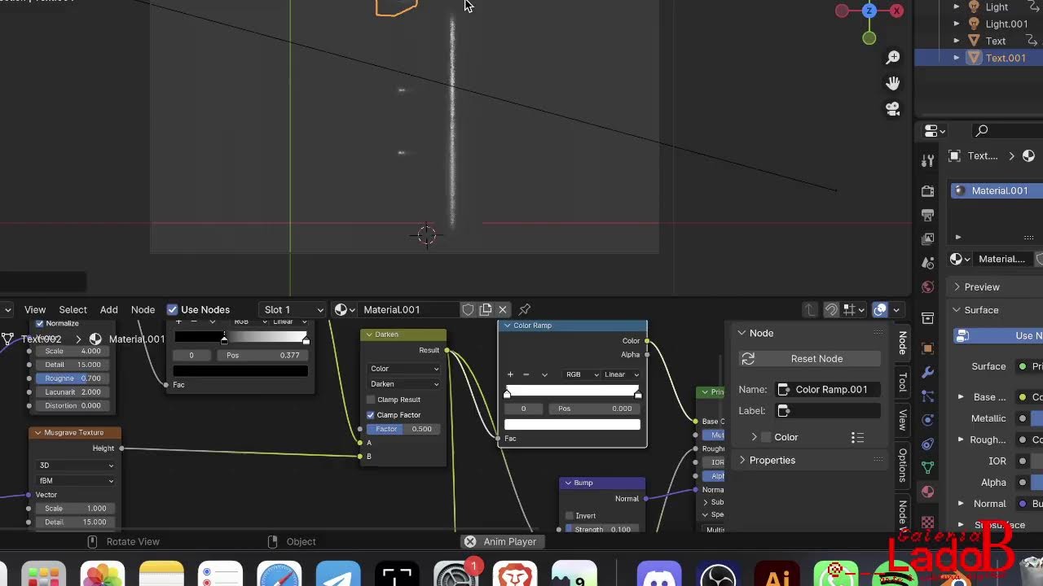Pin the node editor material
1043x586 pixels.
525,309
